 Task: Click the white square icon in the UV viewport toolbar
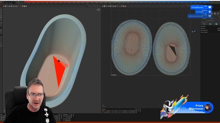pos(123,6)
